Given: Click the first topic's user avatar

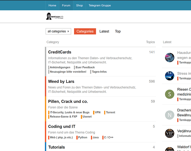Looking at the screenshot, I should (x=170, y=57).
